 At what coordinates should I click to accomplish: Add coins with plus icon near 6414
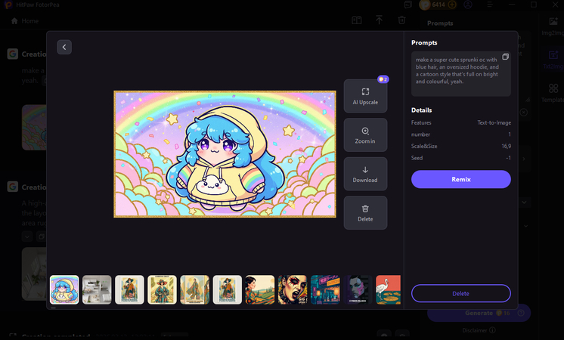point(452,5)
